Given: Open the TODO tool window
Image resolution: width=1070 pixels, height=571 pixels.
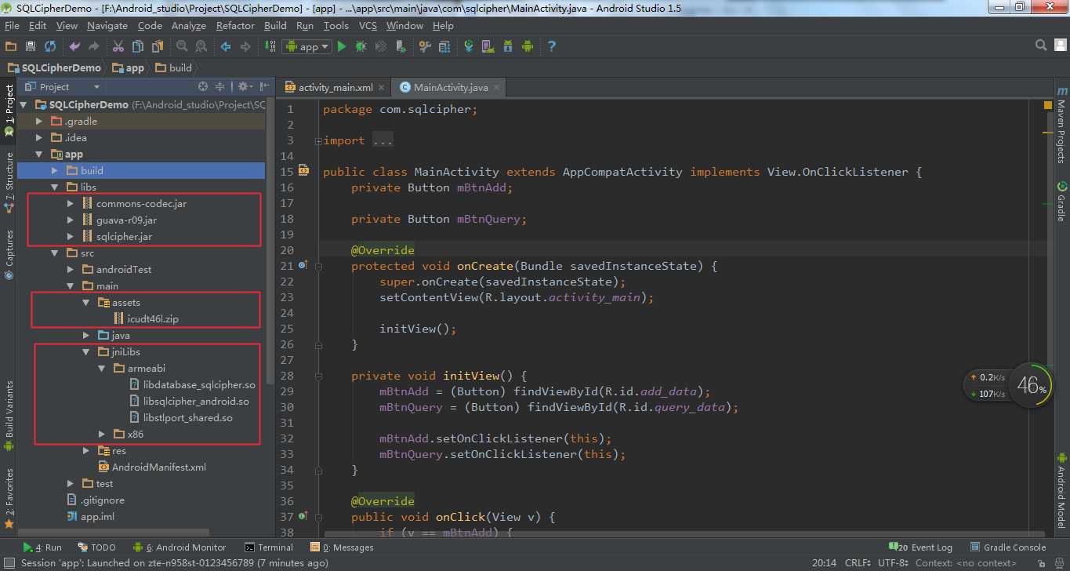Looking at the screenshot, I should pos(97,547).
